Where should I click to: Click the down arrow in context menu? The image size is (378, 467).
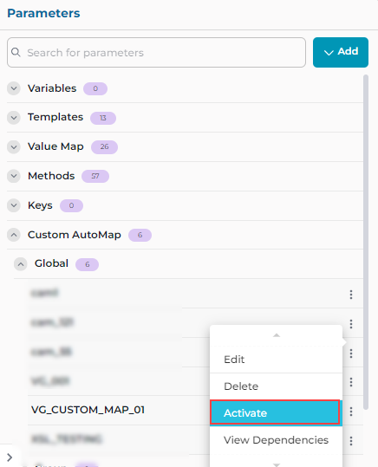click(x=277, y=464)
